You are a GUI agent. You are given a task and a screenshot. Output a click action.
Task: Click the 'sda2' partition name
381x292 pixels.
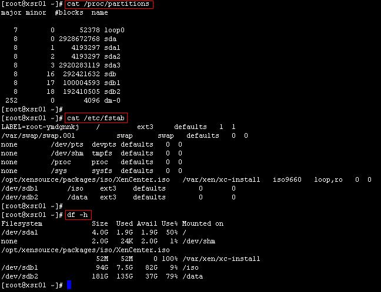[112, 56]
